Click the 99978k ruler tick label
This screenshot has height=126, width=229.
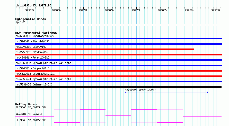[x=189, y=10]
